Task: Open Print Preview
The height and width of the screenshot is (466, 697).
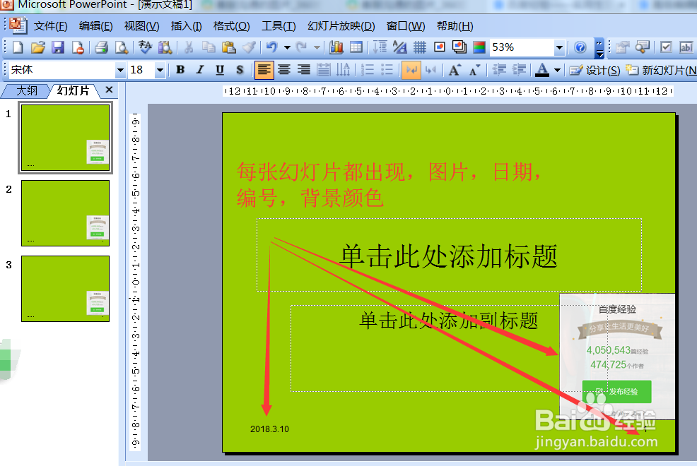Action: (x=120, y=47)
